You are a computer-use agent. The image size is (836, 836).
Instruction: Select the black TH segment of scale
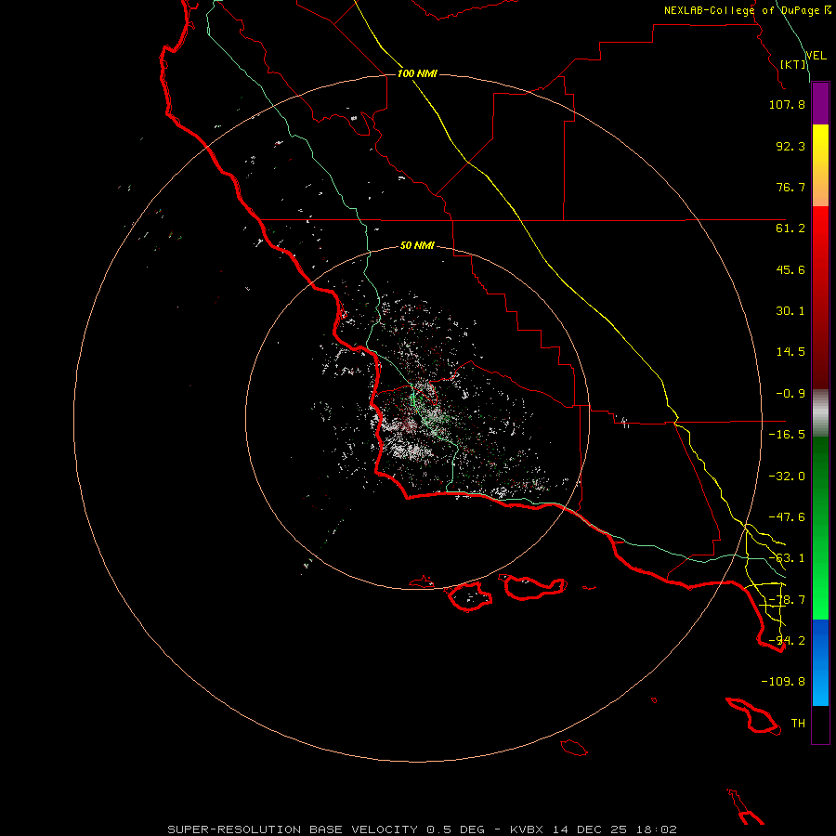point(820,724)
